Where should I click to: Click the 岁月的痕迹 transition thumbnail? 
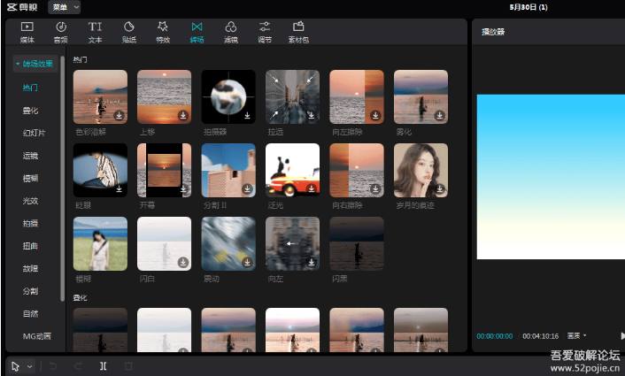tap(421, 171)
